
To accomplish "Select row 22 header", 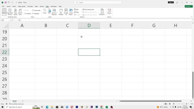I will point(5,52).
